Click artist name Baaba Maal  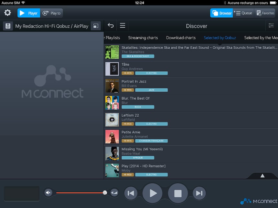tap(131, 154)
